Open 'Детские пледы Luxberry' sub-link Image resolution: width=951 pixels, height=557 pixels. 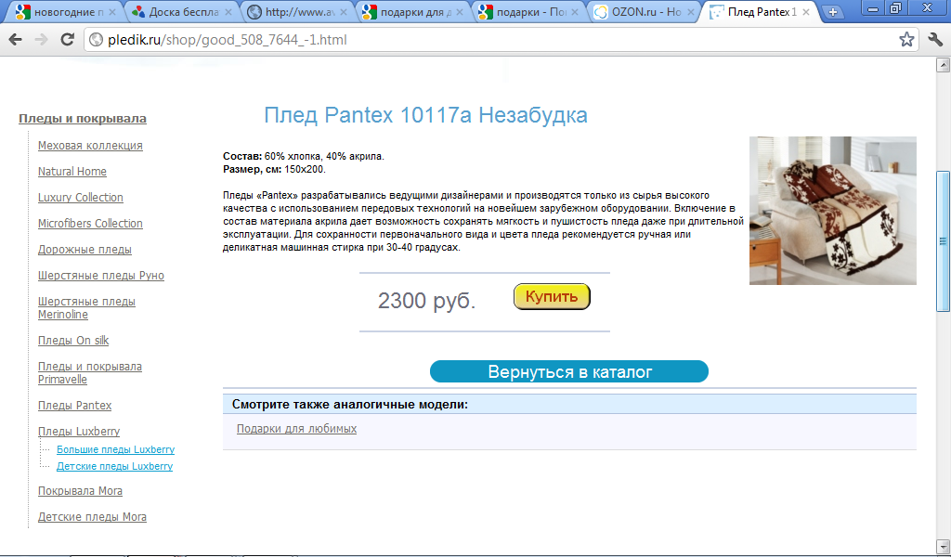(114, 466)
